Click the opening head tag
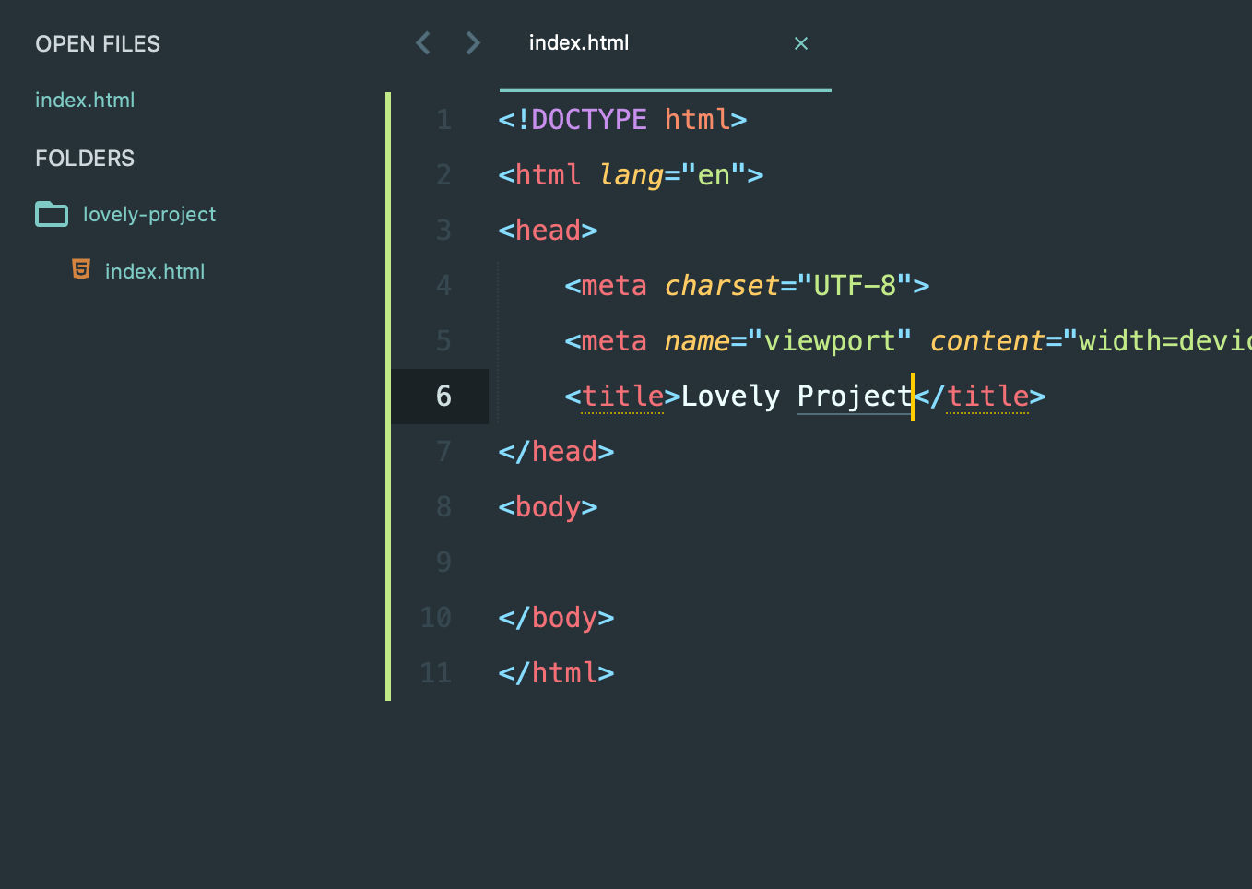1252x889 pixels. (x=548, y=231)
